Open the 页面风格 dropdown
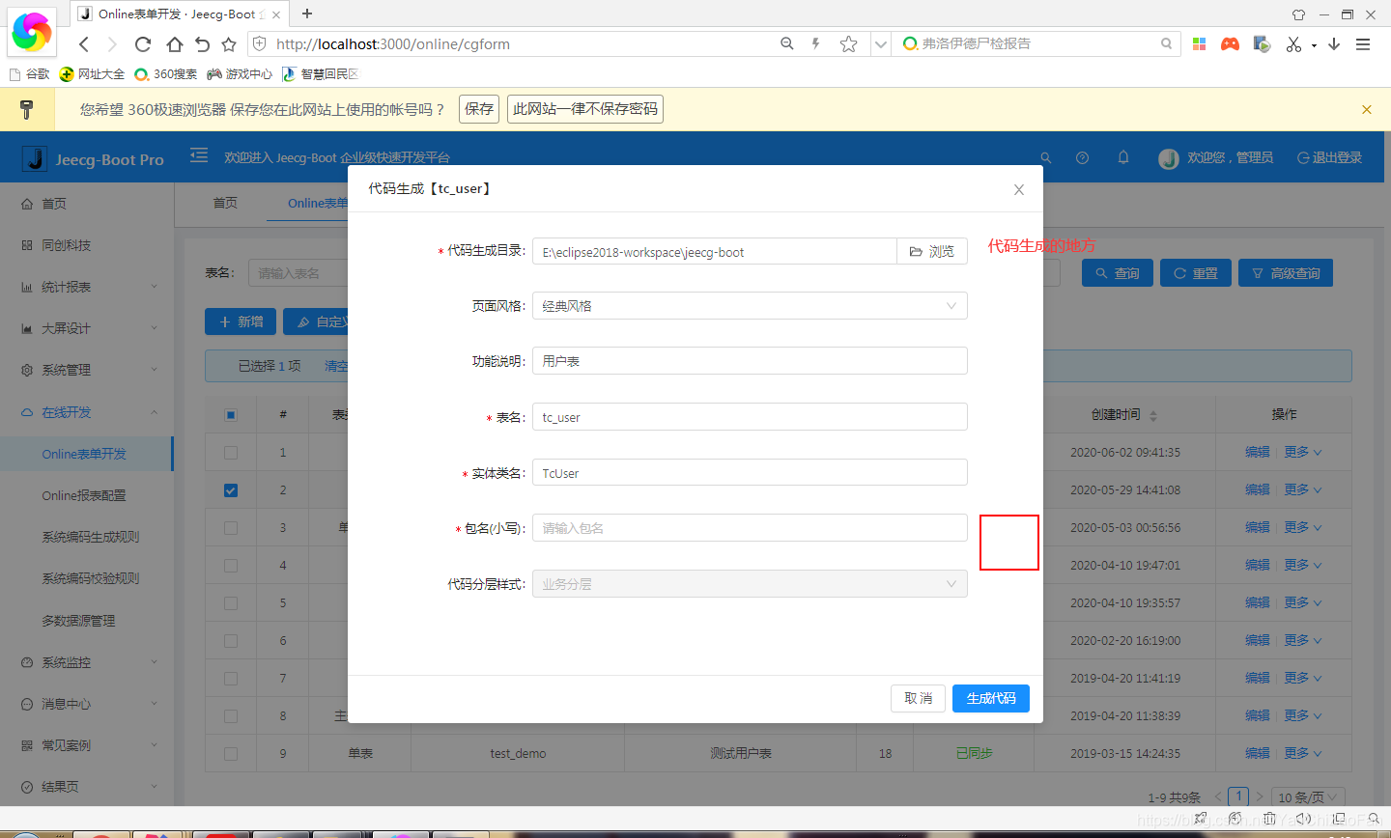Image resolution: width=1391 pixels, height=838 pixels. click(x=750, y=306)
